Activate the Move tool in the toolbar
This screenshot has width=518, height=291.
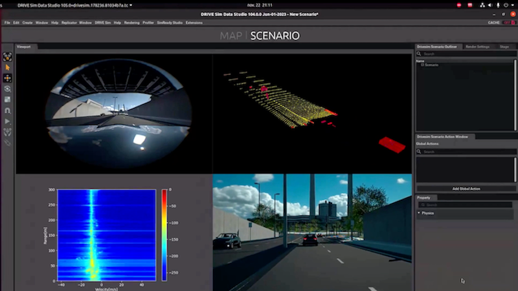click(x=7, y=78)
